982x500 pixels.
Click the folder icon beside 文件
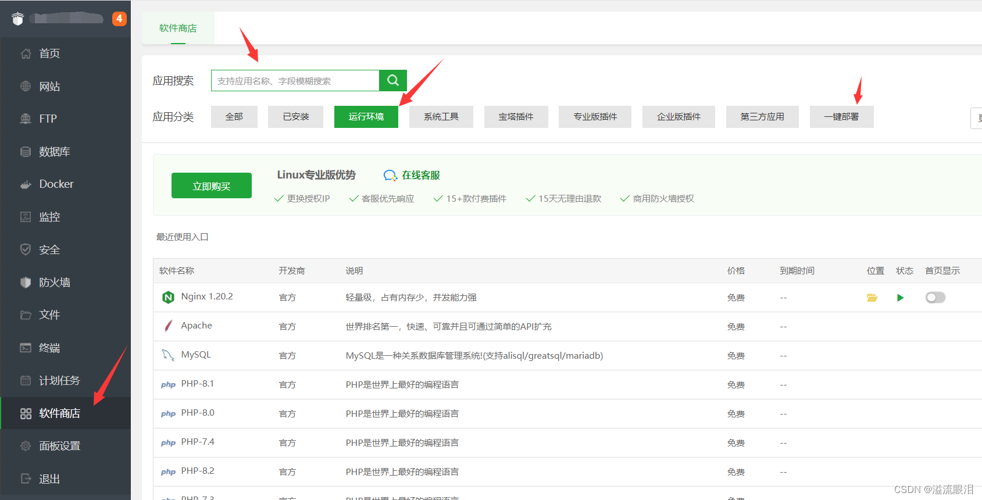tap(26, 315)
